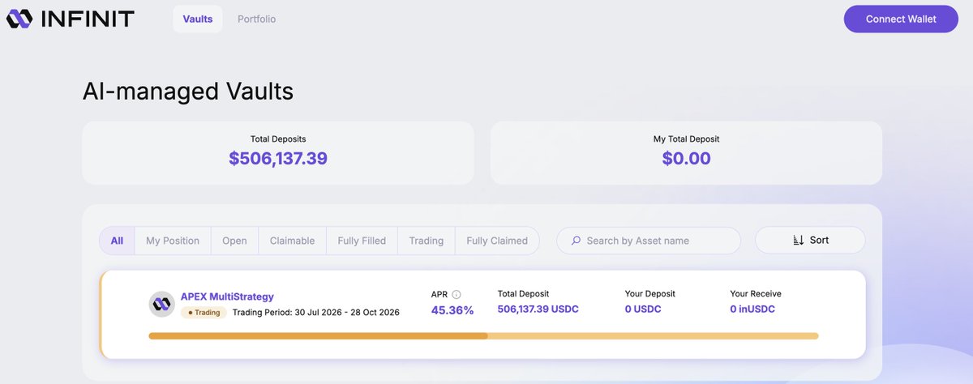This screenshot has height=384, width=973.
Task: Click the 506,137.39 USDC total deposit
Action: pos(538,309)
